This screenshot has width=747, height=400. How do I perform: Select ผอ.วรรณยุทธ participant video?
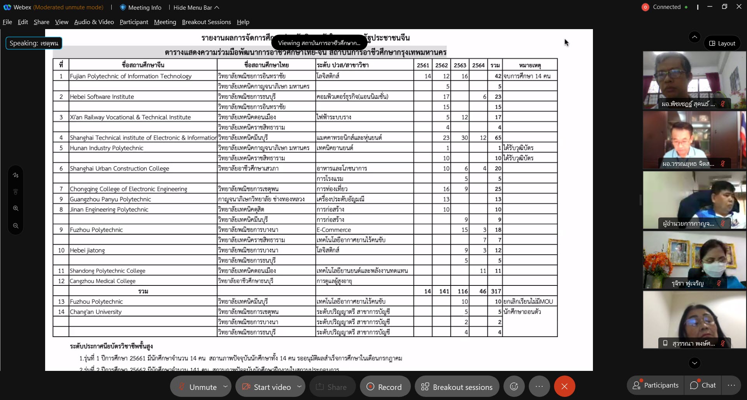[x=694, y=140]
